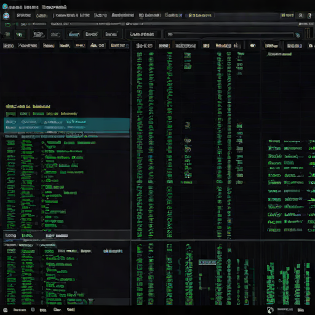Open the dropdown on the left tab row's last tab
Viewport: 315px width, 315px height.
point(127,46)
